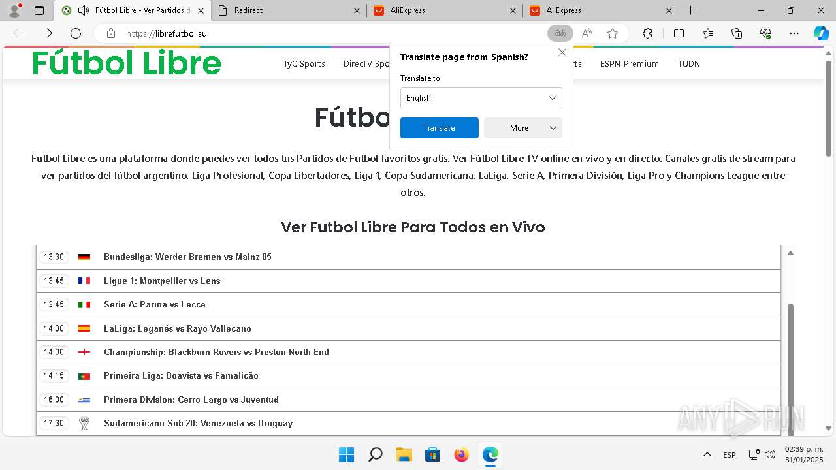Click the Portuguese flag icon
The width and height of the screenshot is (836, 470).
[84, 376]
